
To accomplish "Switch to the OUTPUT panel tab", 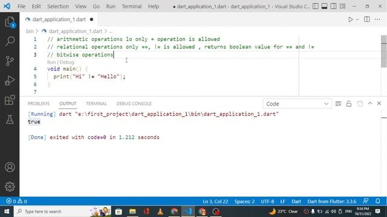I will 68,104.
